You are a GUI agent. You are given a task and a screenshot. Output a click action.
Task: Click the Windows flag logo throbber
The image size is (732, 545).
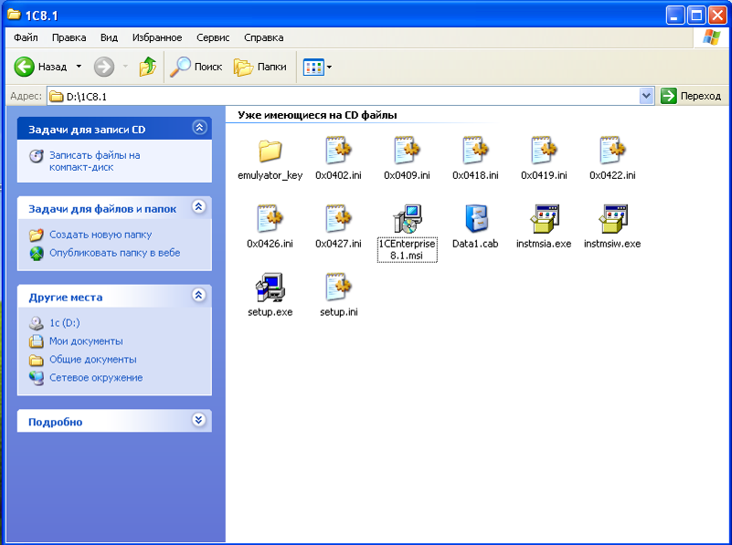711,37
